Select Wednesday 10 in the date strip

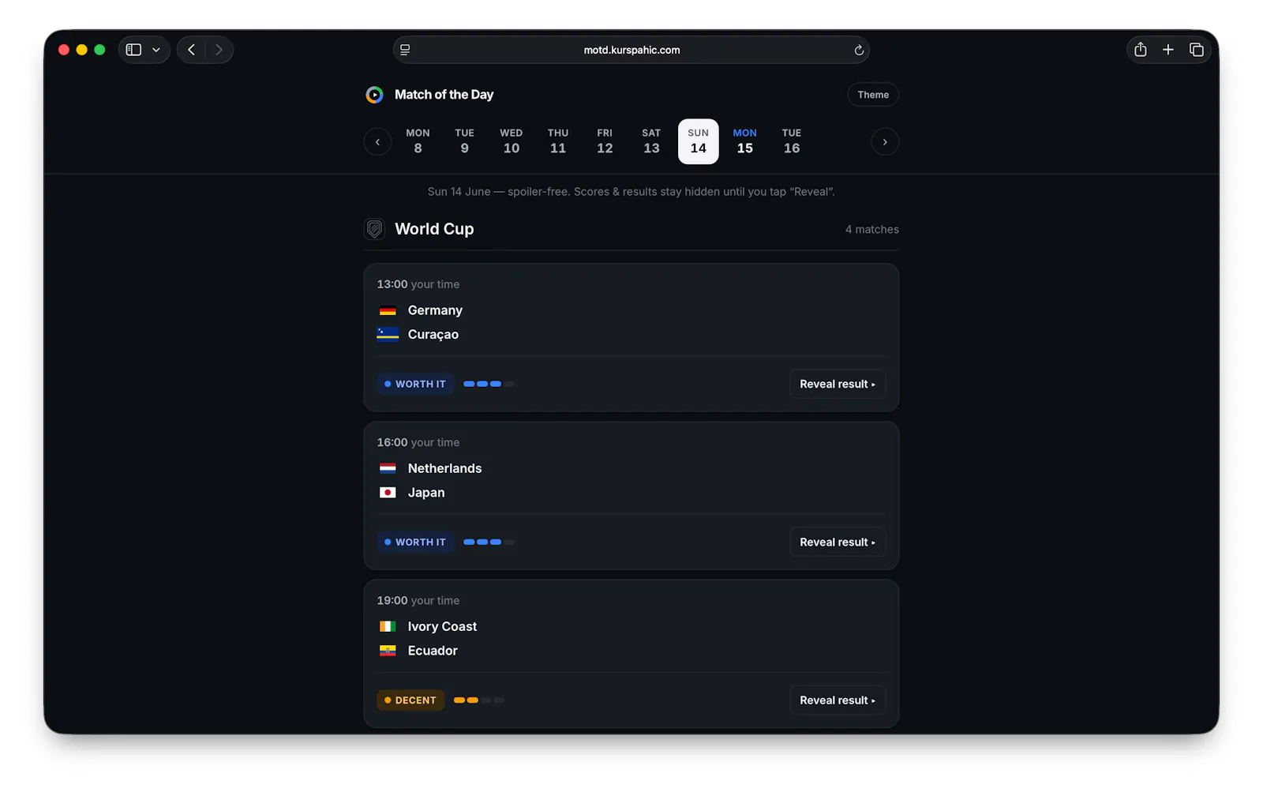(x=512, y=141)
